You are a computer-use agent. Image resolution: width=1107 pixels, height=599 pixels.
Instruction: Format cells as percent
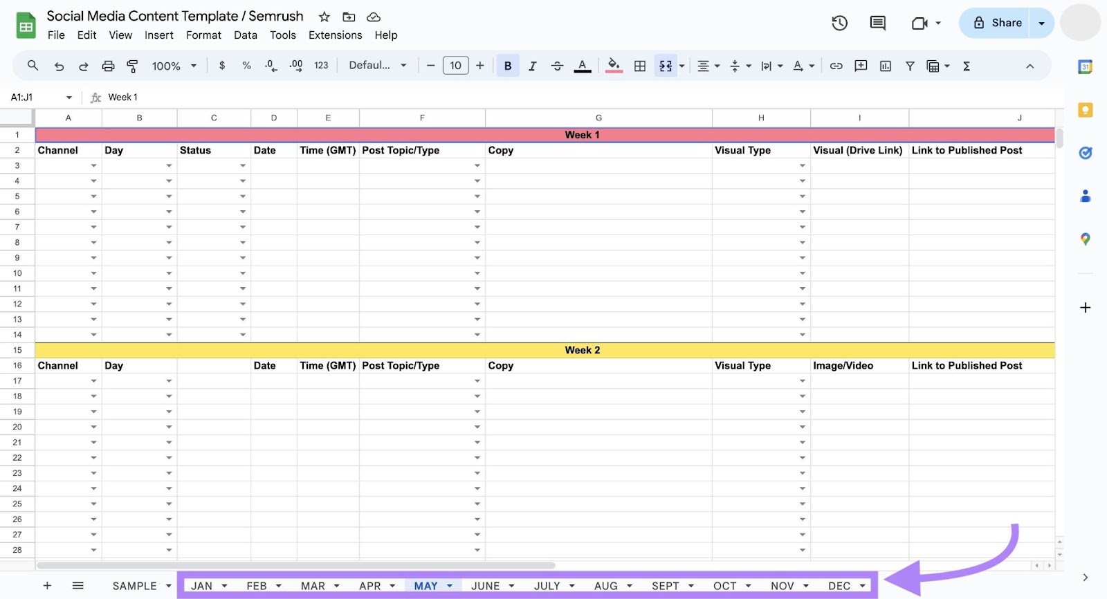pos(246,66)
